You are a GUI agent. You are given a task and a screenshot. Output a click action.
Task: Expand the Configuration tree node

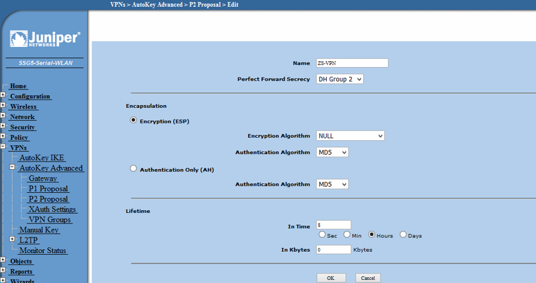point(3,96)
